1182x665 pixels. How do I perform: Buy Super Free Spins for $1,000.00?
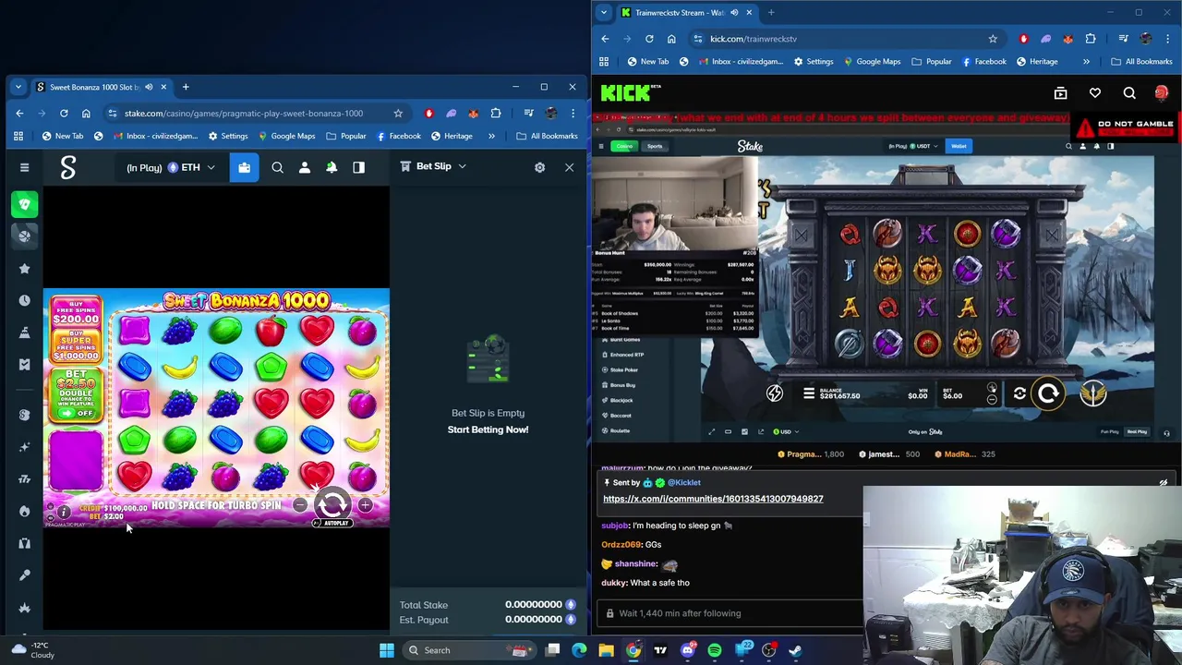(76, 345)
